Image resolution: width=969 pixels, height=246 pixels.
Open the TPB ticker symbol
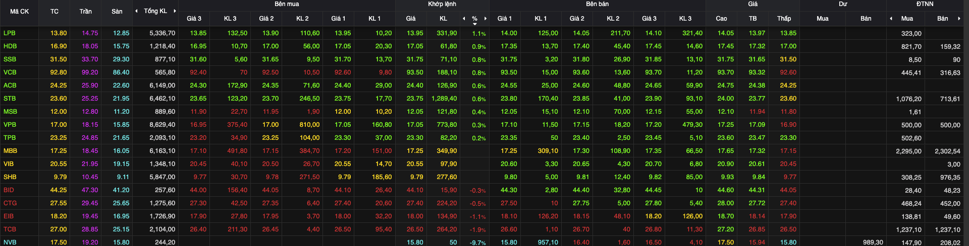(x=10, y=137)
